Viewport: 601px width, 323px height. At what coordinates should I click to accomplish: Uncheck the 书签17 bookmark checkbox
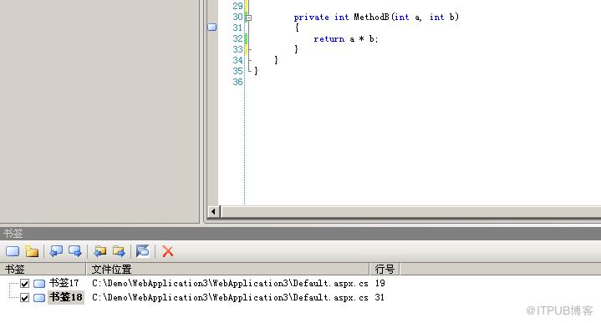pos(24,284)
